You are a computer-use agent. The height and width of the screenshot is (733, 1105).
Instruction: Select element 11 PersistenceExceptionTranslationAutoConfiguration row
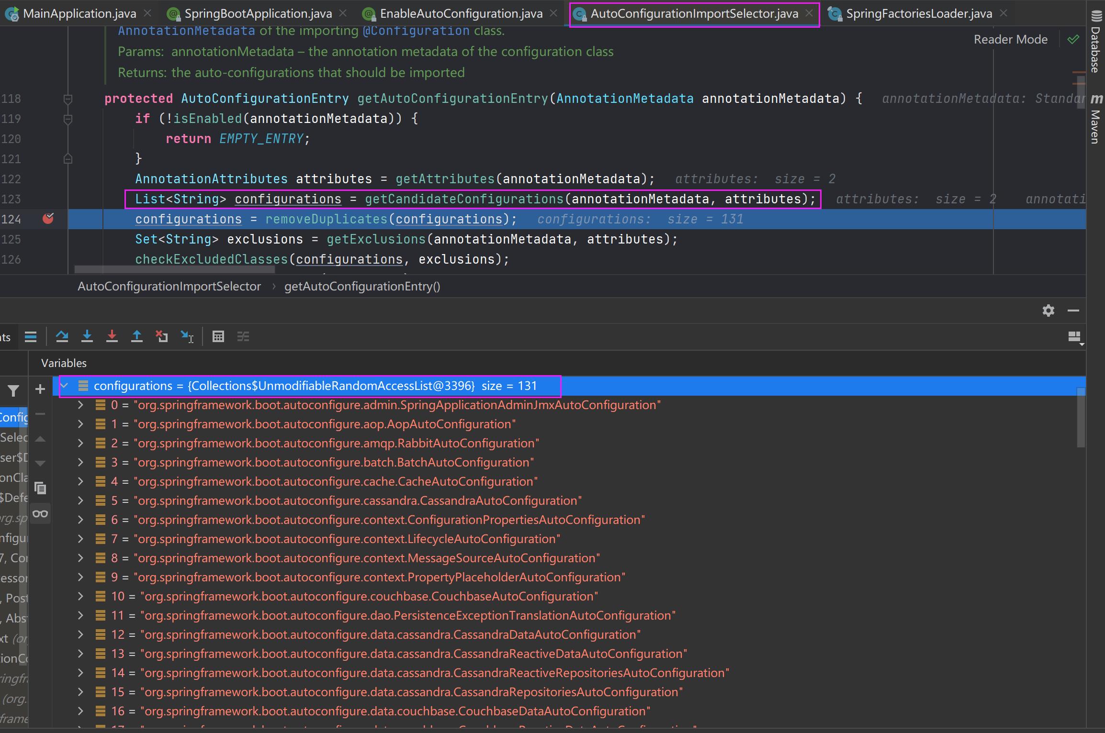(x=564, y=615)
